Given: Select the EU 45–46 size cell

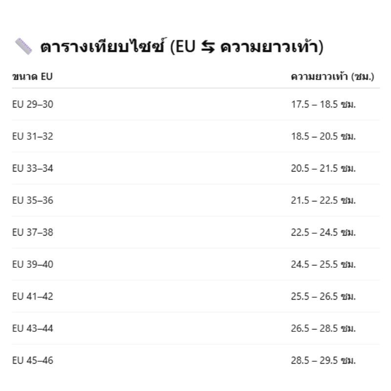Looking at the screenshot, I should tap(33, 361).
